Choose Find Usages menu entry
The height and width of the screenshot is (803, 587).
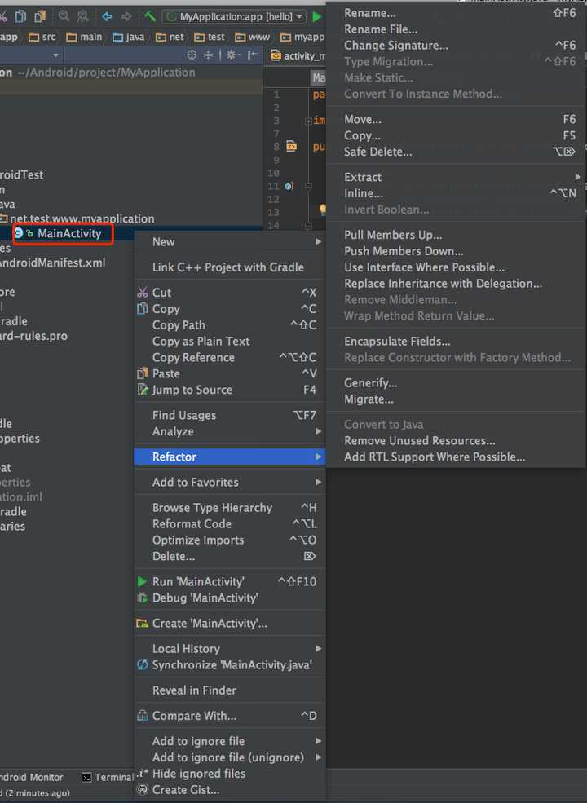click(229, 415)
